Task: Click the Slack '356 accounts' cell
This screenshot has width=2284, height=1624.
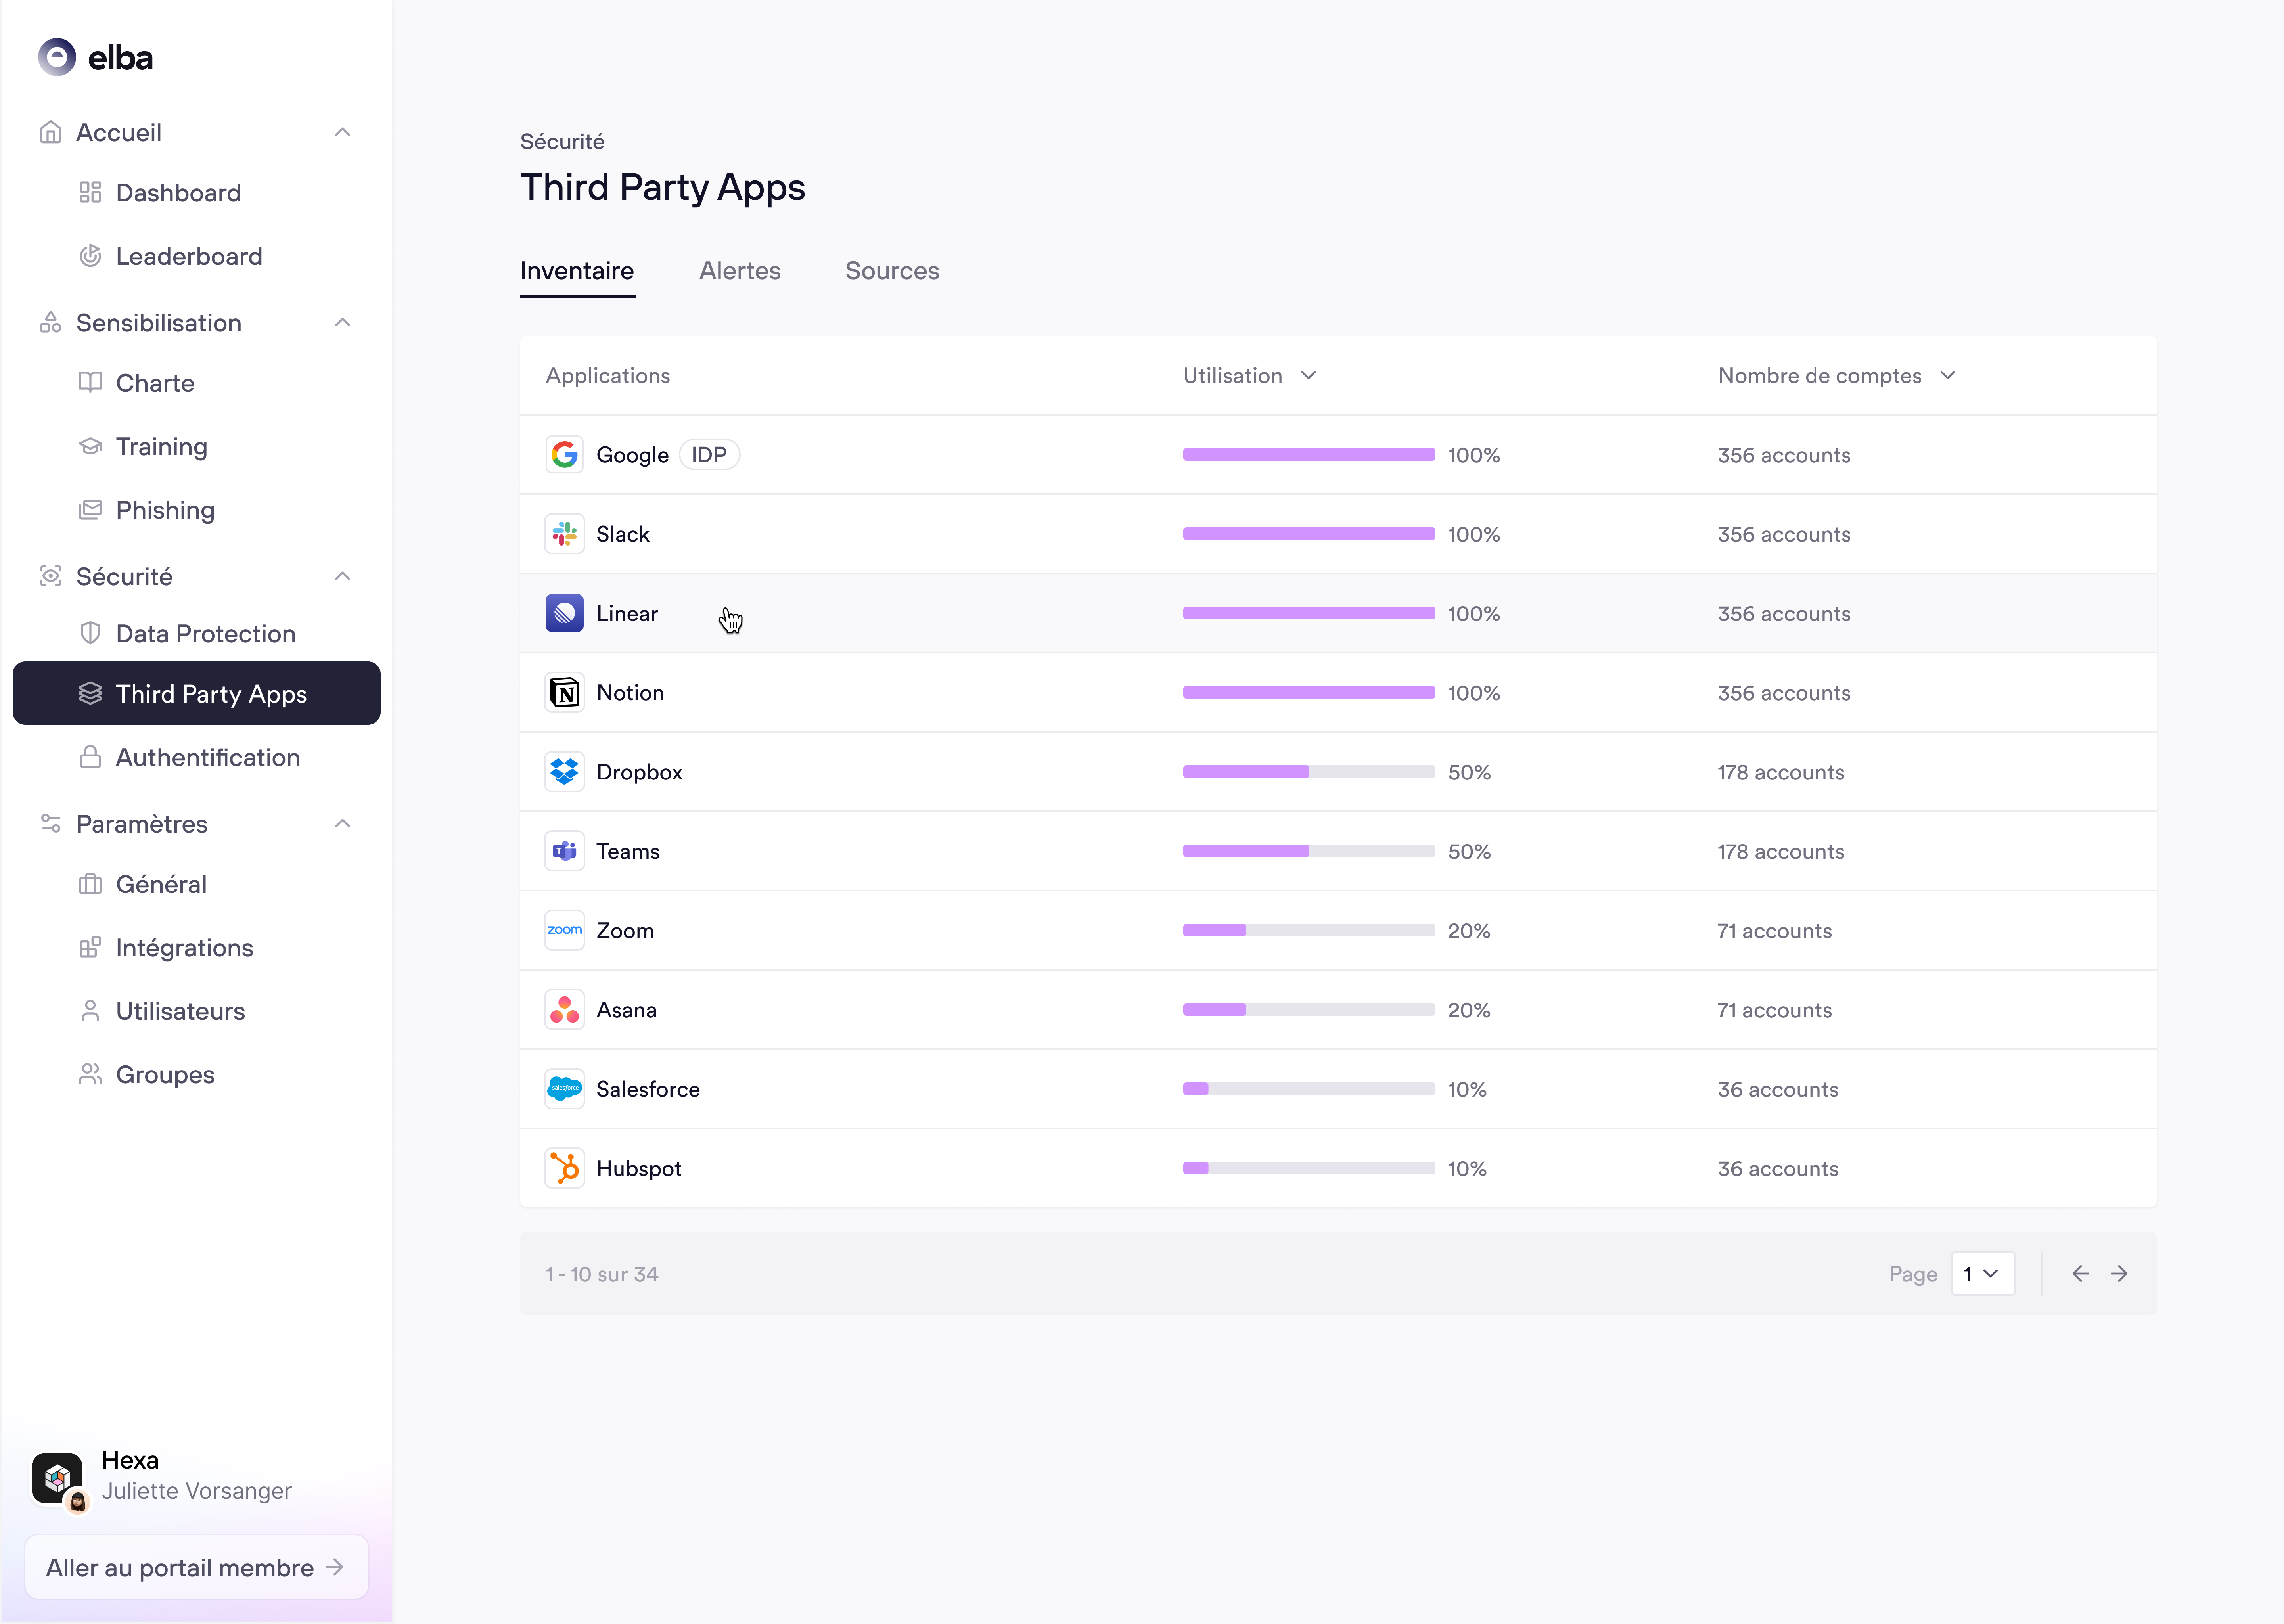Action: [1784, 534]
